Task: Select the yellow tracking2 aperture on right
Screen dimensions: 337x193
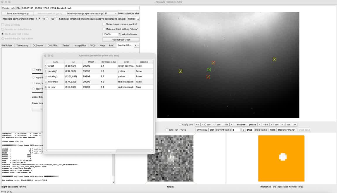Action: [274, 59]
